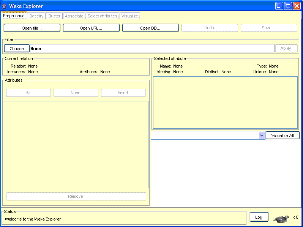Click Open DB... to load database
The height and width of the screenshot is (227, 303).
pyautogui.click(x=150, y=28)
